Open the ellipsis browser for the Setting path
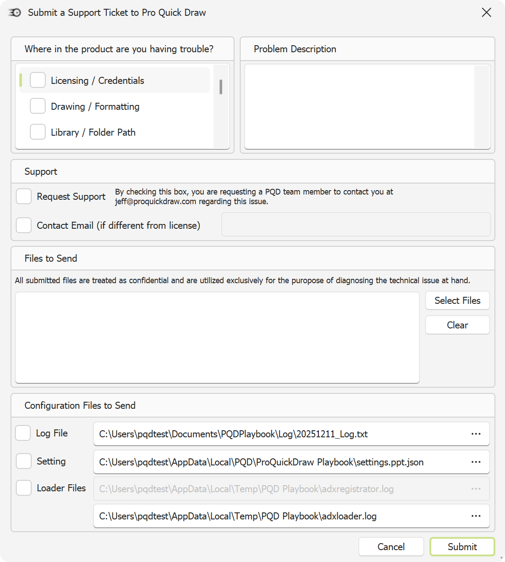This screenshot has height=562, width=505. pyautogui.click(x=476, y=462)
